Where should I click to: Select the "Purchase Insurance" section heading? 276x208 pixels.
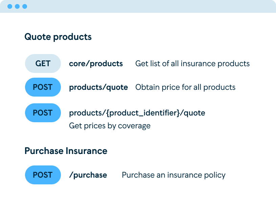(x=66, y=151)
